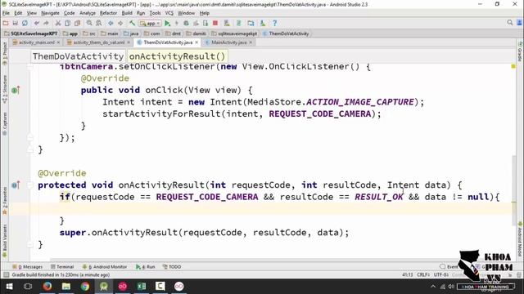Open the Terminal tool window

62,267
